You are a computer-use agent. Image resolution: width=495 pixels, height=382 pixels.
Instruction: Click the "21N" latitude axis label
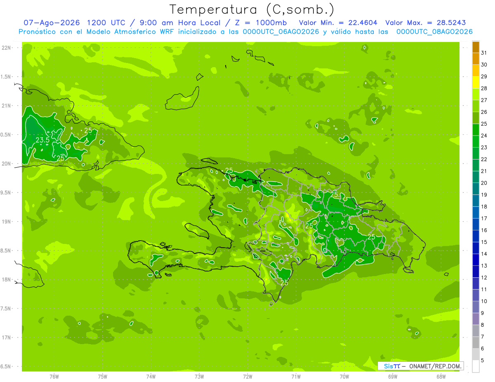pyautogui.click(x=6, y=105)
